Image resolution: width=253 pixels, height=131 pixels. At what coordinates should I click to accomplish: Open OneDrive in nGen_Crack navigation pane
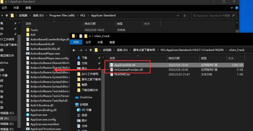click(x=86, y=97)
